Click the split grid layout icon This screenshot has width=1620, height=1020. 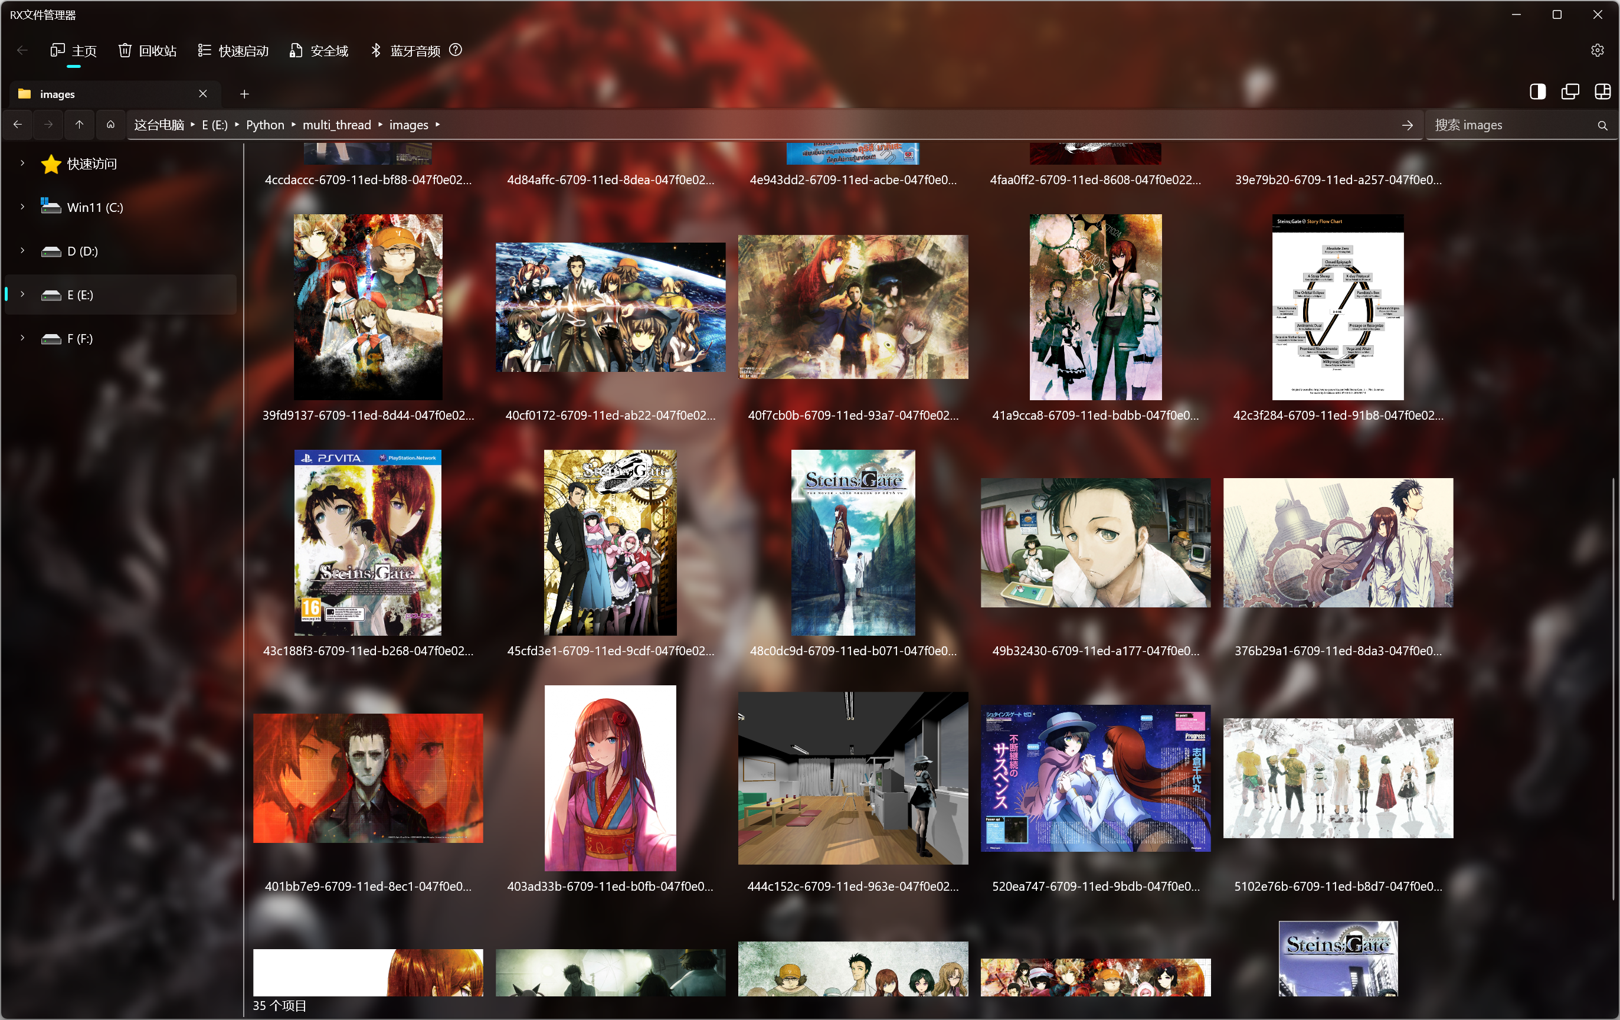(1602, 92)
